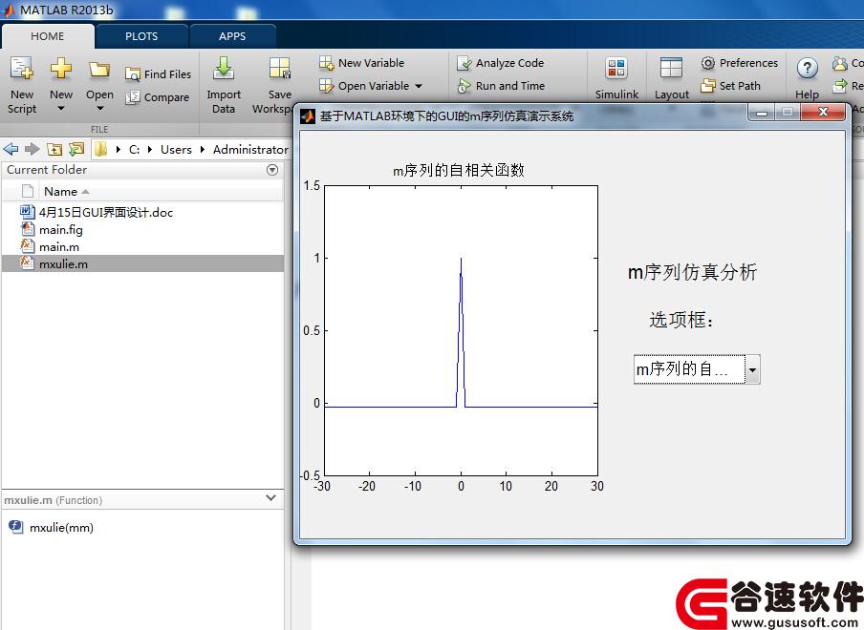Click the Open folder icon
This screenshot has width=864, height=630.
tap(99, 69)
